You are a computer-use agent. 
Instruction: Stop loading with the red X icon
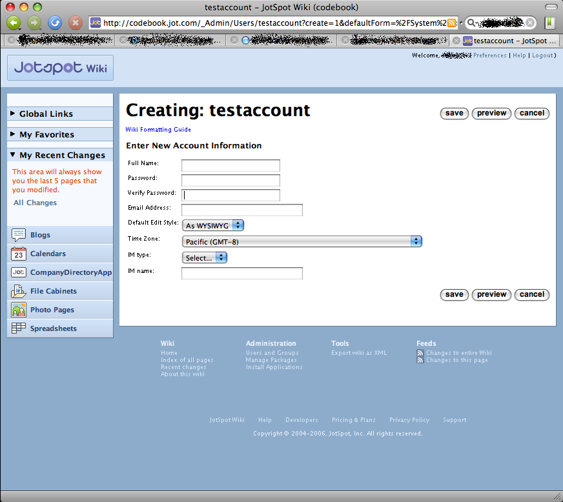click(76, 23)
